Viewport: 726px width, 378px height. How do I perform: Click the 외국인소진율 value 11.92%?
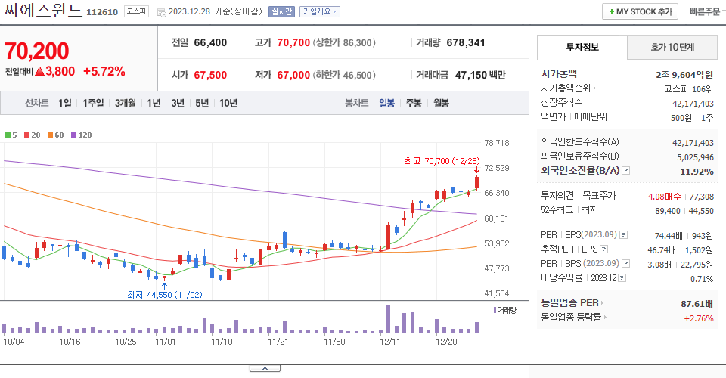(x=697, y=172)
